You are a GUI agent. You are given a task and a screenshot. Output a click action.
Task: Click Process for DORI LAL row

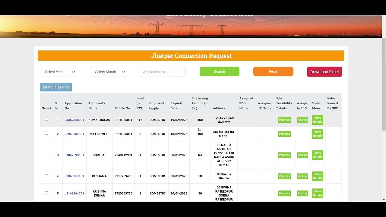coord(284,155)
